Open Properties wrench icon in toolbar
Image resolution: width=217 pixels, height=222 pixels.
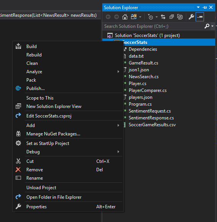click(191, 17)
